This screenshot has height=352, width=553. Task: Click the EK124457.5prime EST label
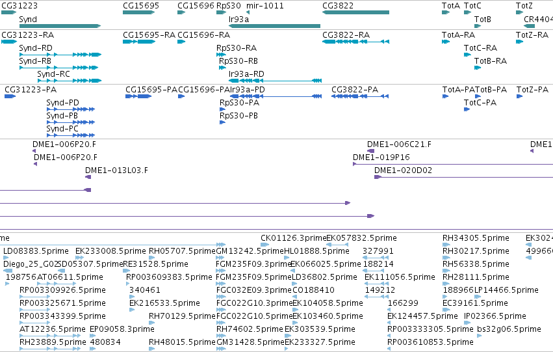422,316
